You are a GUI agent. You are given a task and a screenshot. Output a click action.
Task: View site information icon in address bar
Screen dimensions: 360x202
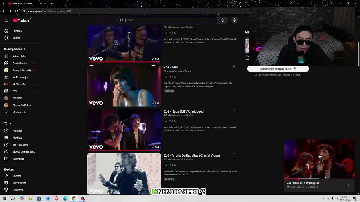pos(24,11)
